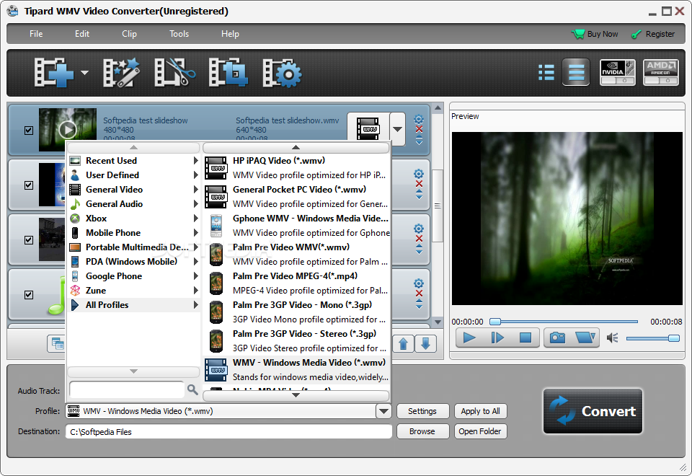Open first file's format dropdown arrow

[x=398, y=129]
